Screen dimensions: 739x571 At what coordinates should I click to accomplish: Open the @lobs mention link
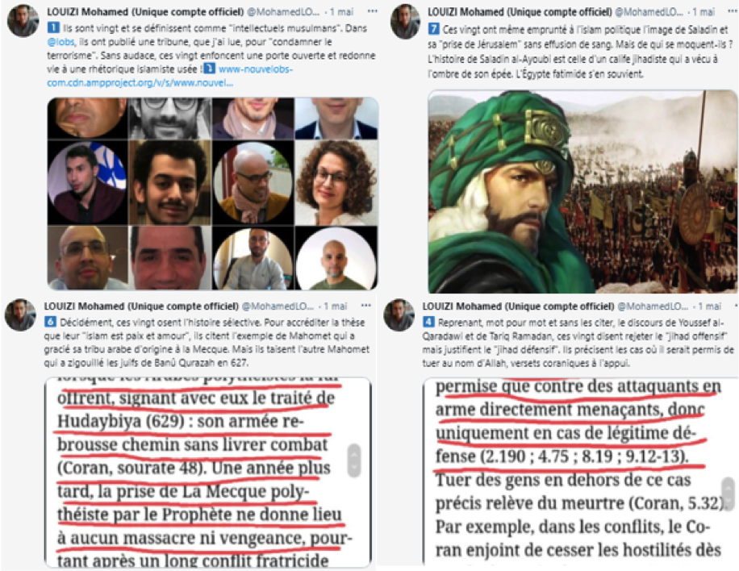click(x=61, y=42)
